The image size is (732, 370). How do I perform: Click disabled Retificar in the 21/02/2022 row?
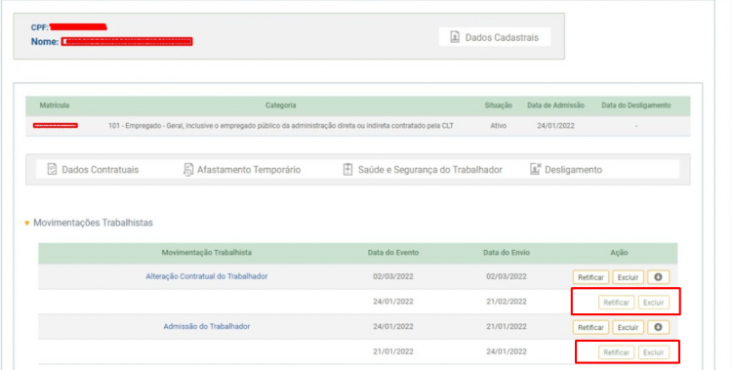[x=616, y=303]
